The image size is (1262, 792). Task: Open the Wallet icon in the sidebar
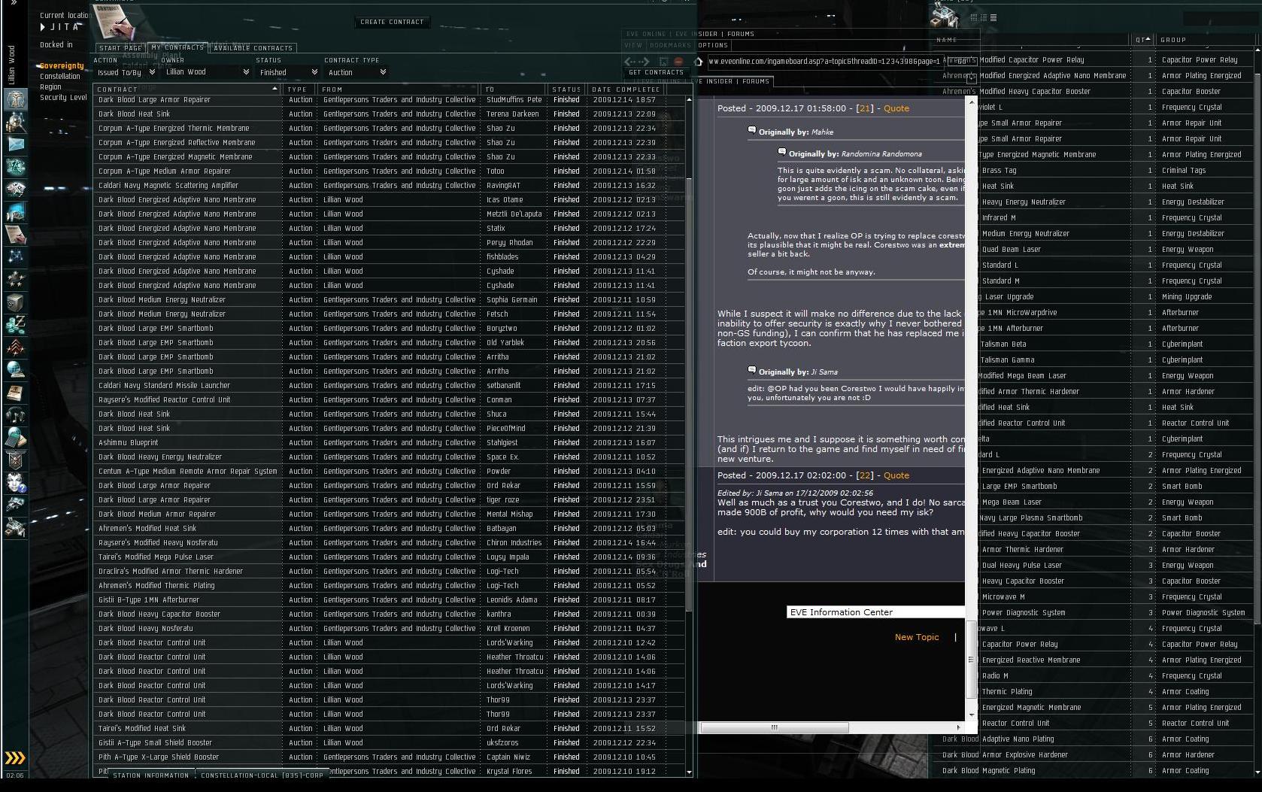click(x=15, y=324)
